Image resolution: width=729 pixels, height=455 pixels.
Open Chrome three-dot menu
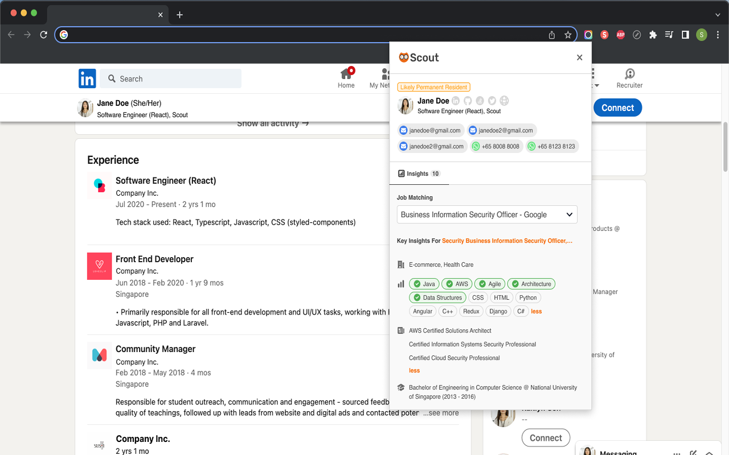click(718, 35)
